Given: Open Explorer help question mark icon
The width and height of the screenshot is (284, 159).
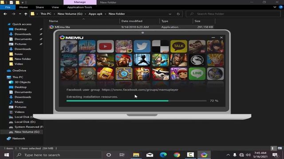Looking at the screenshot, I should pos(281,7).
